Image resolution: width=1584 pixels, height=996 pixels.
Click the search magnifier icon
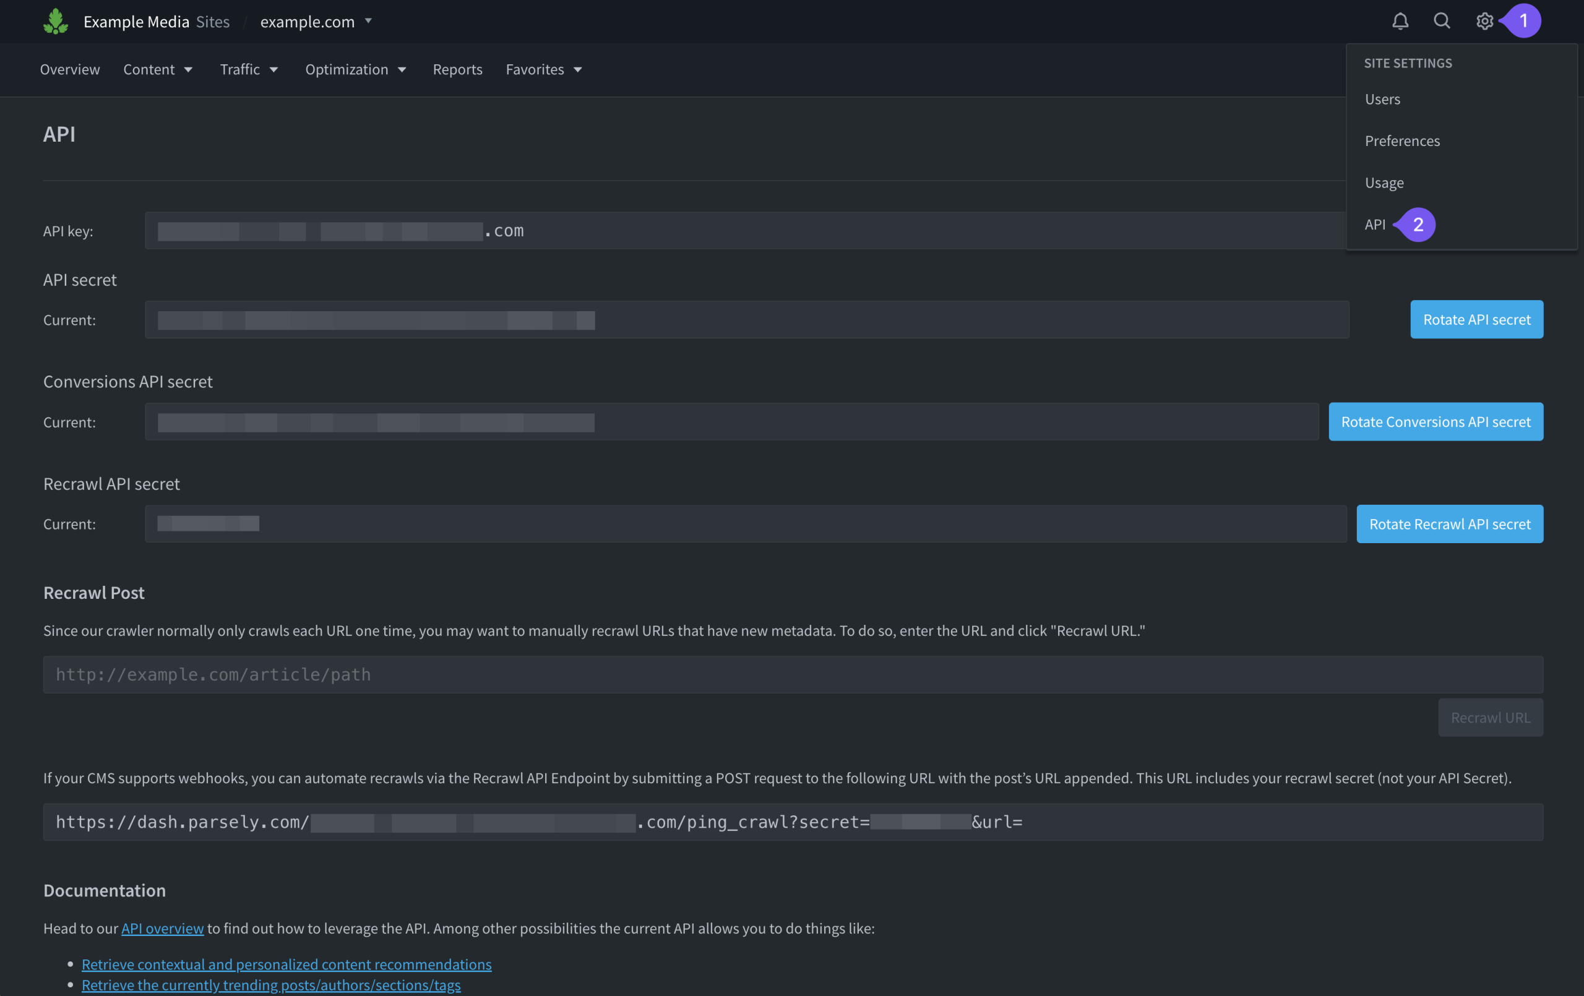1441,21
